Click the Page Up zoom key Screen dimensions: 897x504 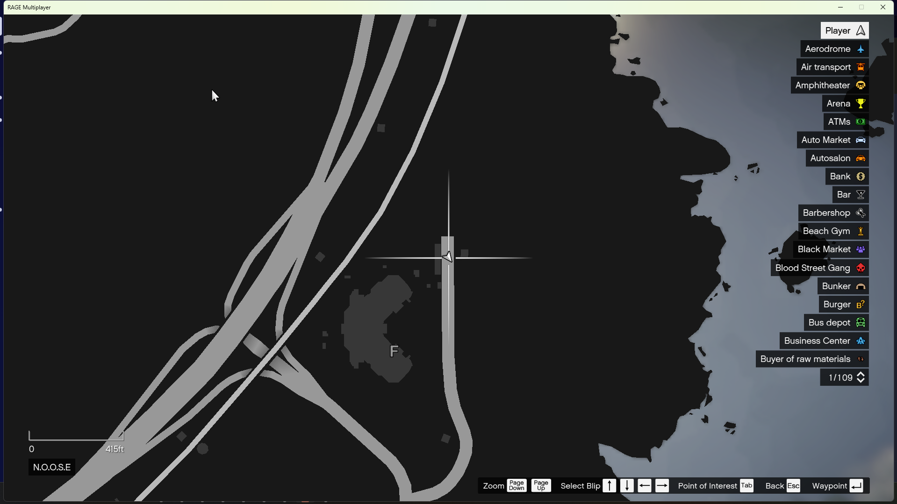click(x=541, y=486)
